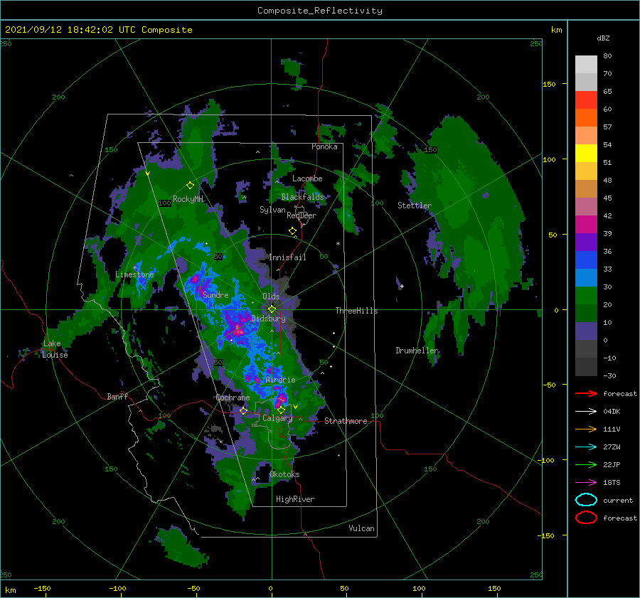
Task: Click the yellow diamond radar marker at Olds
Action: tap(272, 309)
